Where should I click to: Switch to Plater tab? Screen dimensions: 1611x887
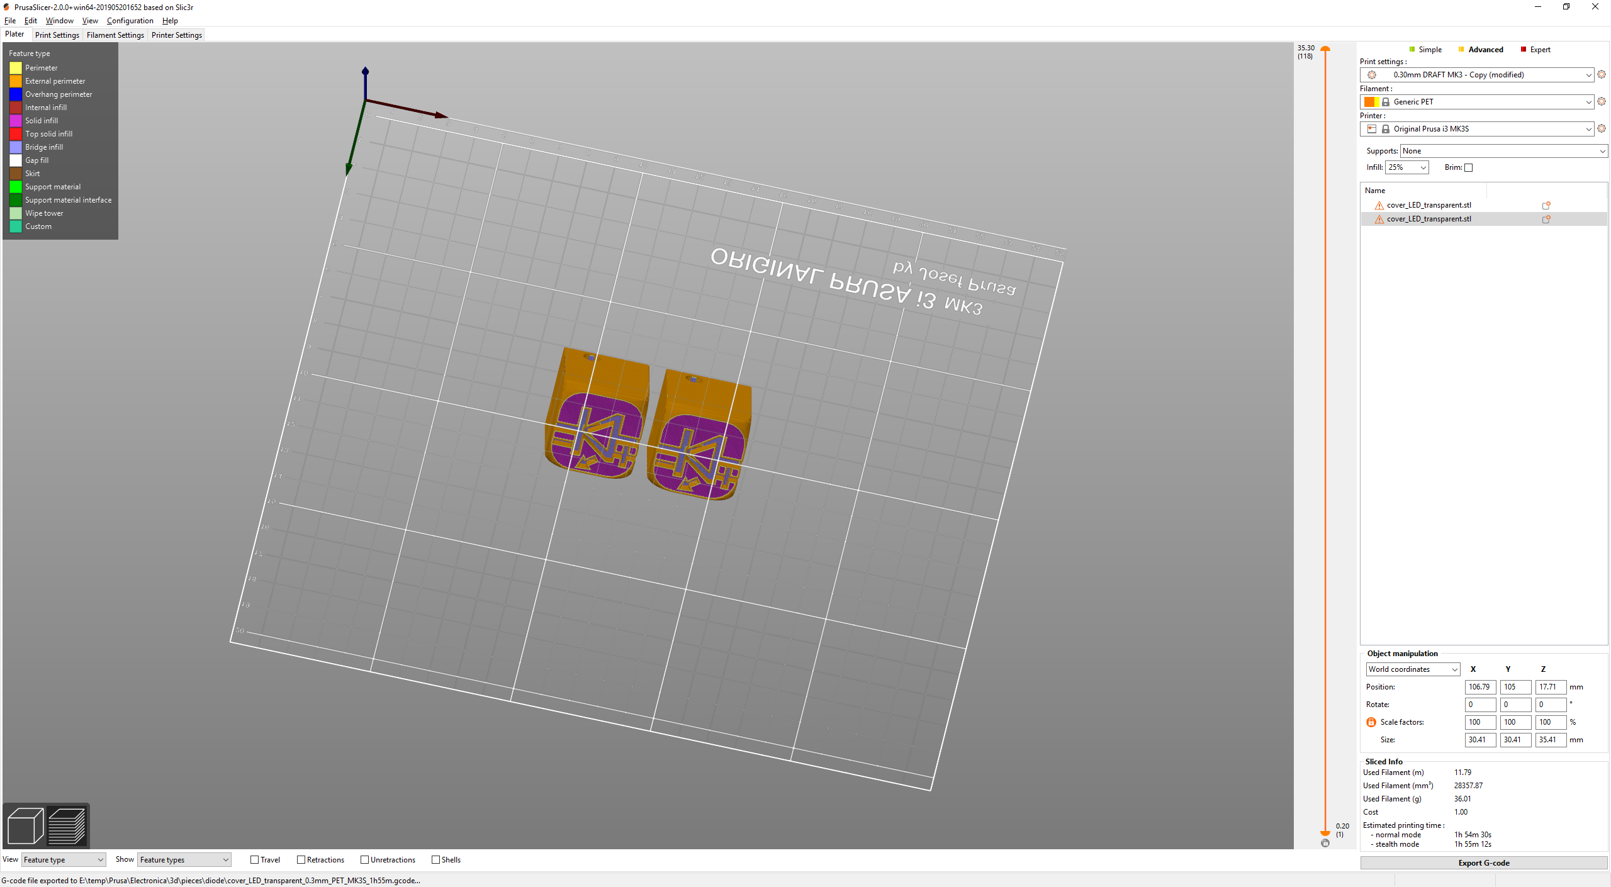[x=14, y=35]
